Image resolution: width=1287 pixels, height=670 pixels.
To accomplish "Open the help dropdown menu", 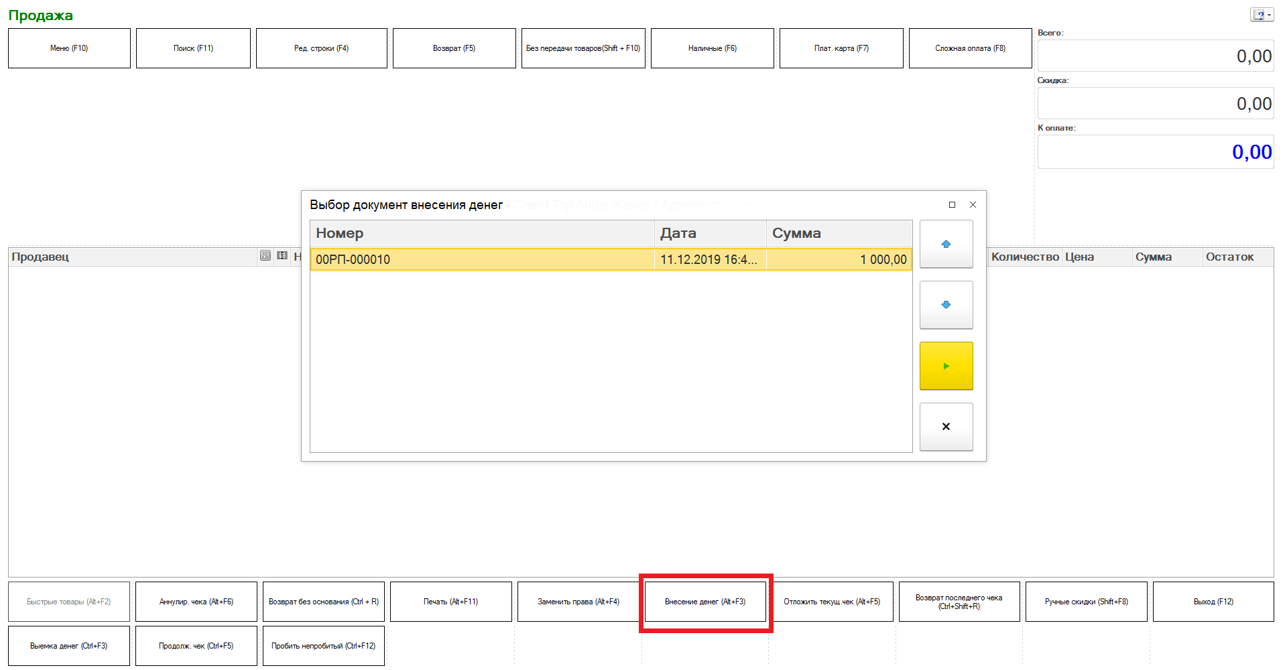I will (1262, 15).
